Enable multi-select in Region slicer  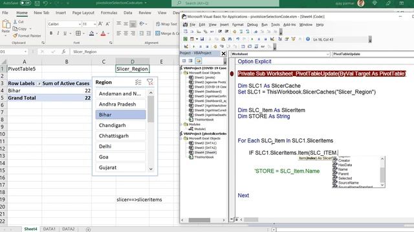[x=138, y=82]
